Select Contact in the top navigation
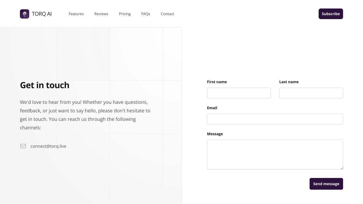The width and height of the screenshot is (363, 204). tap(167, 14)
